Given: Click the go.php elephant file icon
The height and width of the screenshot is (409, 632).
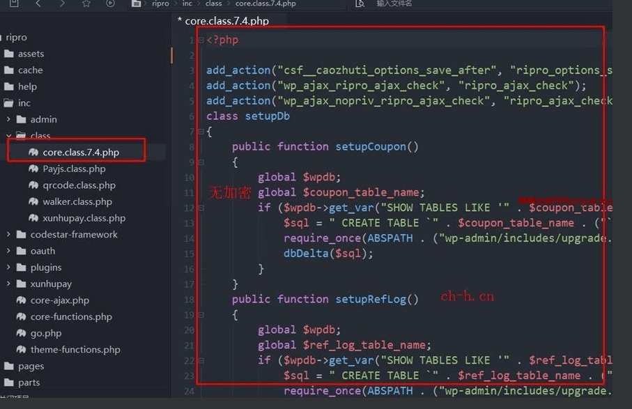Looking at the screenshot, I should click(x=21, y=334).
